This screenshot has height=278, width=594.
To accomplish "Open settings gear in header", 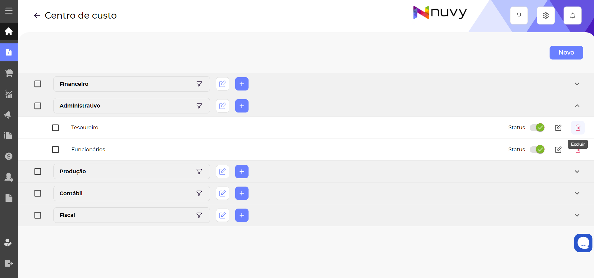I will click(546, 15).
